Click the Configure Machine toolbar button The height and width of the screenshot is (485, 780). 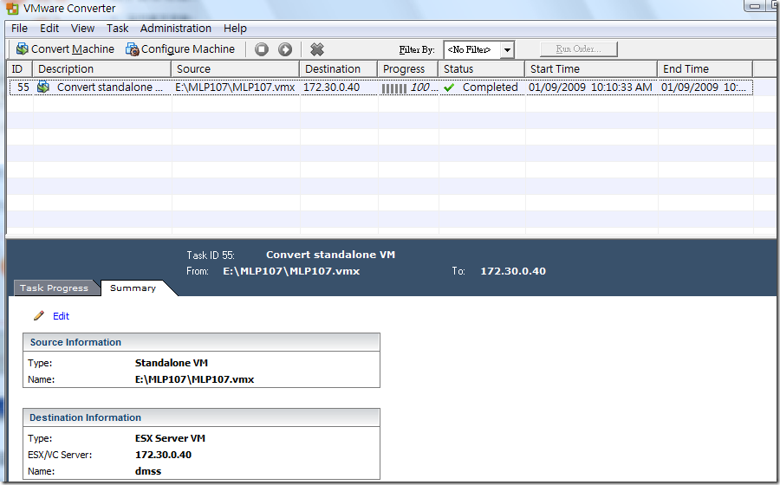(x=180, y=49)
